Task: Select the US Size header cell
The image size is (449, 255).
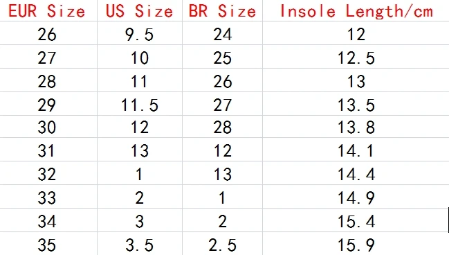Action: pos(140,10)
